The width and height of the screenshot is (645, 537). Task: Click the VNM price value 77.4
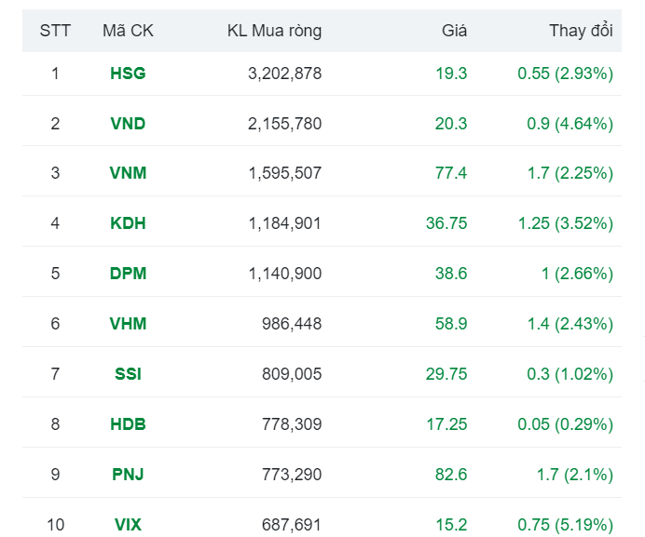coord(450,174)
